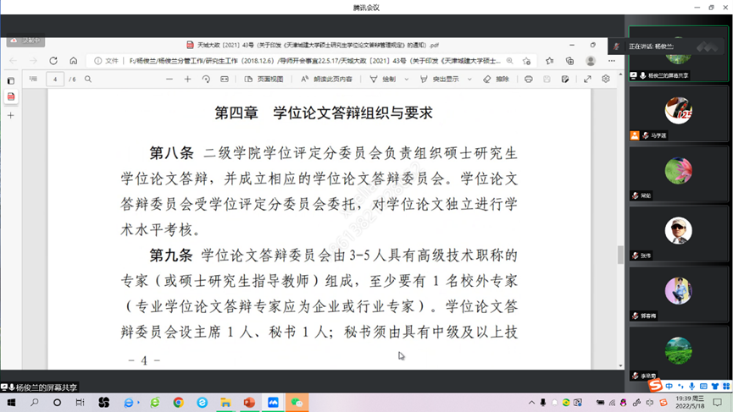Open File Explorer from the taskbar
This screenshot has height=412, width=733.
point(225,402)
